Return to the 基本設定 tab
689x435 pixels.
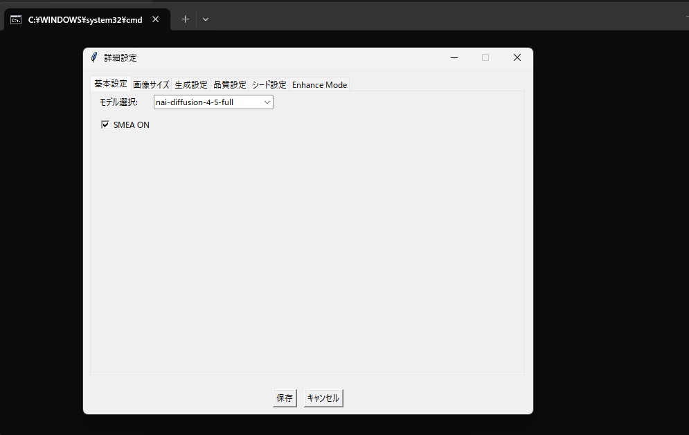point(110,83)
